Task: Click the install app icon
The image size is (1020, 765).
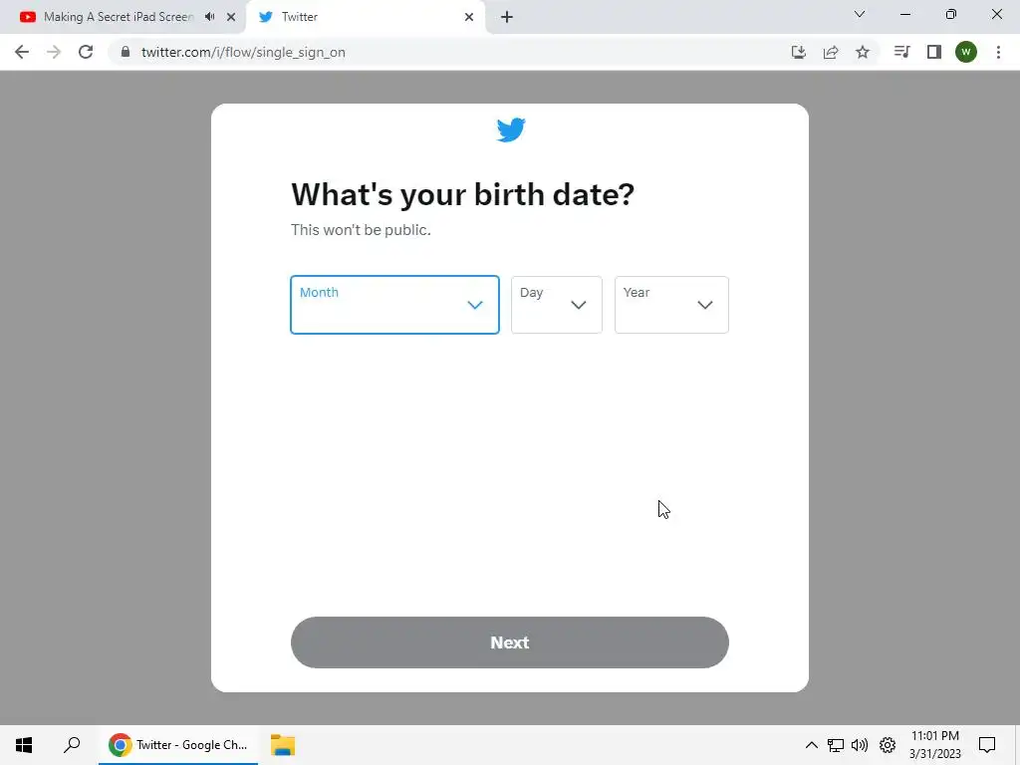Action: tap(799, 52)
